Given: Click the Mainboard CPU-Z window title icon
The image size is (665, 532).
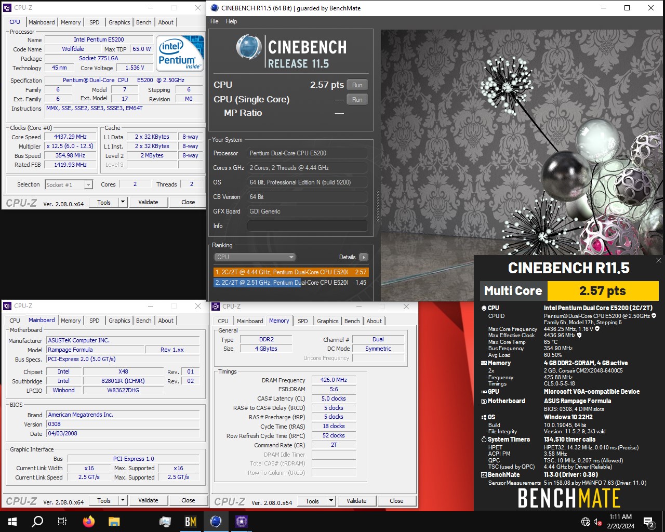Looking at the screenshot, I should point(7,306).
